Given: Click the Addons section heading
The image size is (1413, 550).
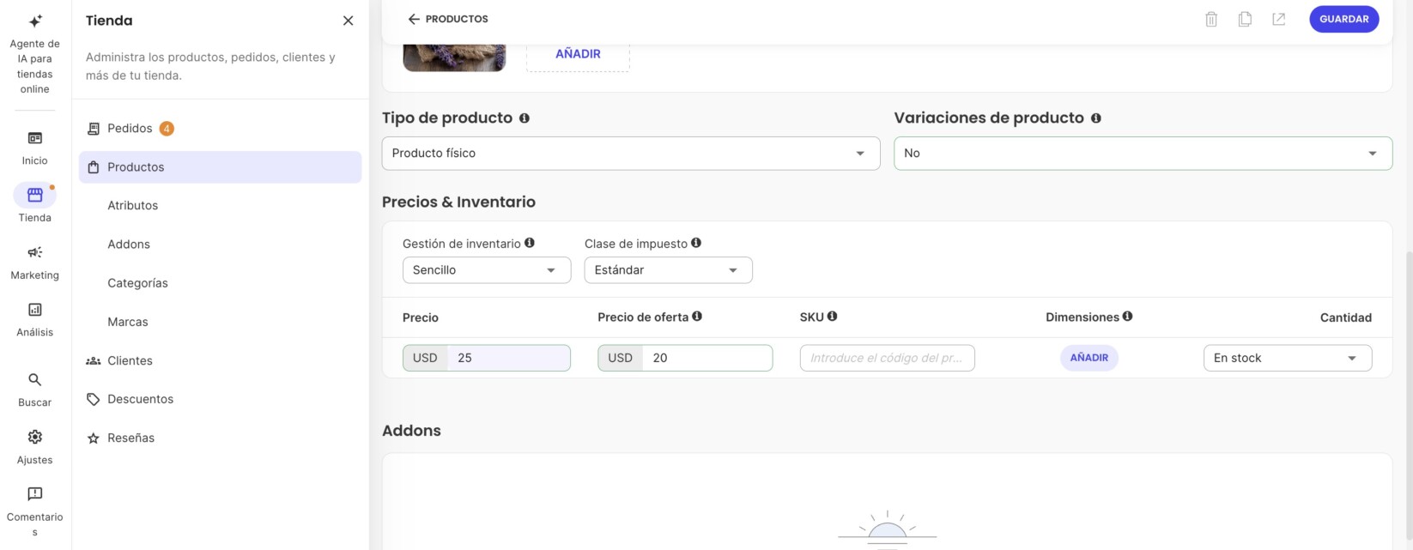Looking at the screenshot, I should point(411,431).
